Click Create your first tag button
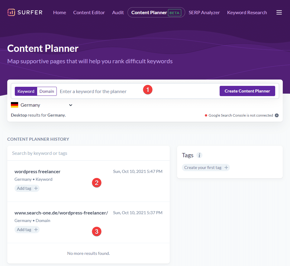This screenshot has width=290, height=266. pos(206,167)
